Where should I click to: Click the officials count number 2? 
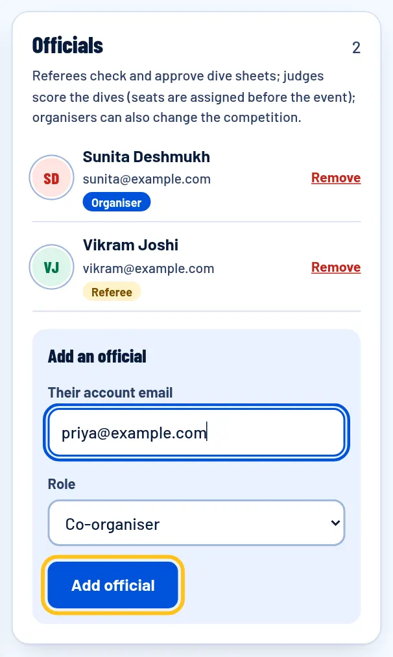point(356,48)
